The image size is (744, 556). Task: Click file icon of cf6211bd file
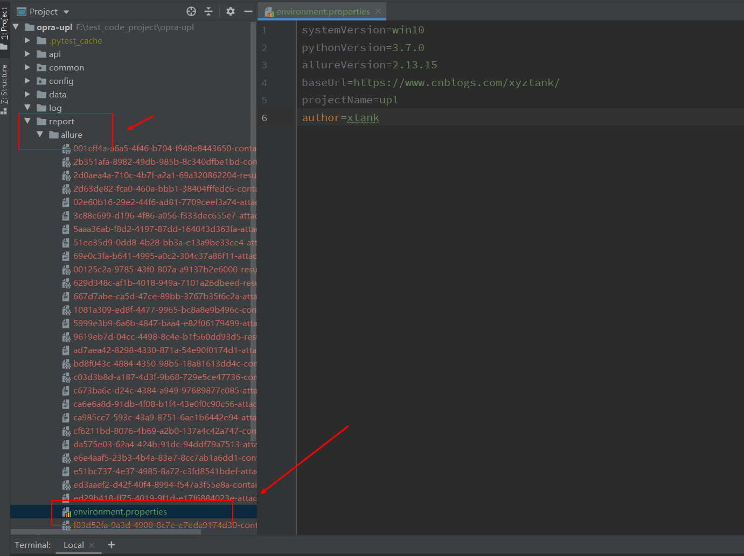point(66,431)
